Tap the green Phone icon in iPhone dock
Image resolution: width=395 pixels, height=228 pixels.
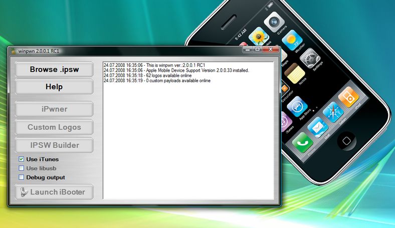[302, 143]
